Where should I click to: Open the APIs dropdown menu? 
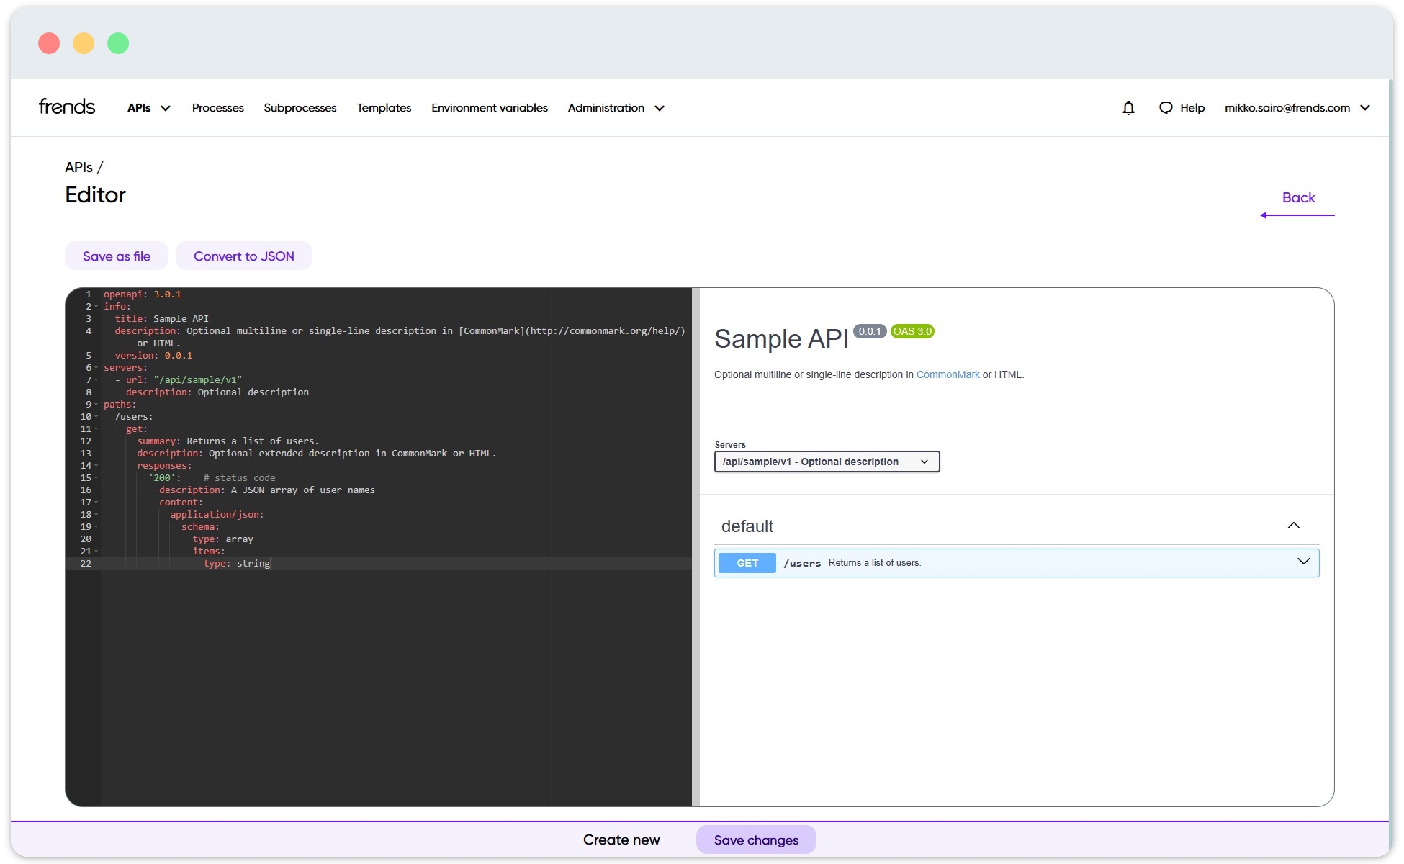click(x=148, y=108)
